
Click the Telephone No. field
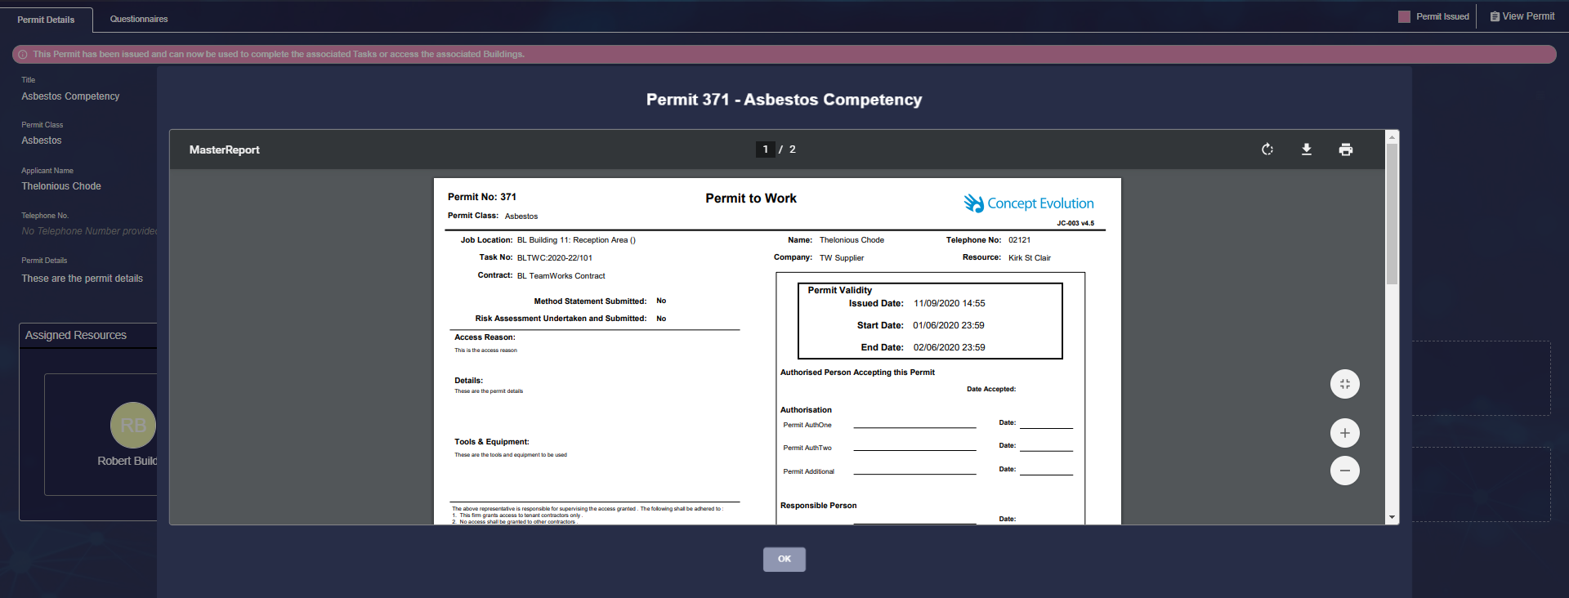pos(88,231)
